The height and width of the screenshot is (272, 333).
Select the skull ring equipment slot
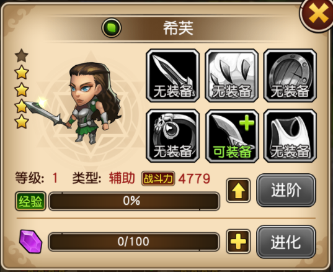click(x=172, y=136)
